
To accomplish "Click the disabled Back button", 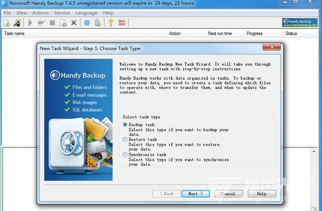I will 166,194.
